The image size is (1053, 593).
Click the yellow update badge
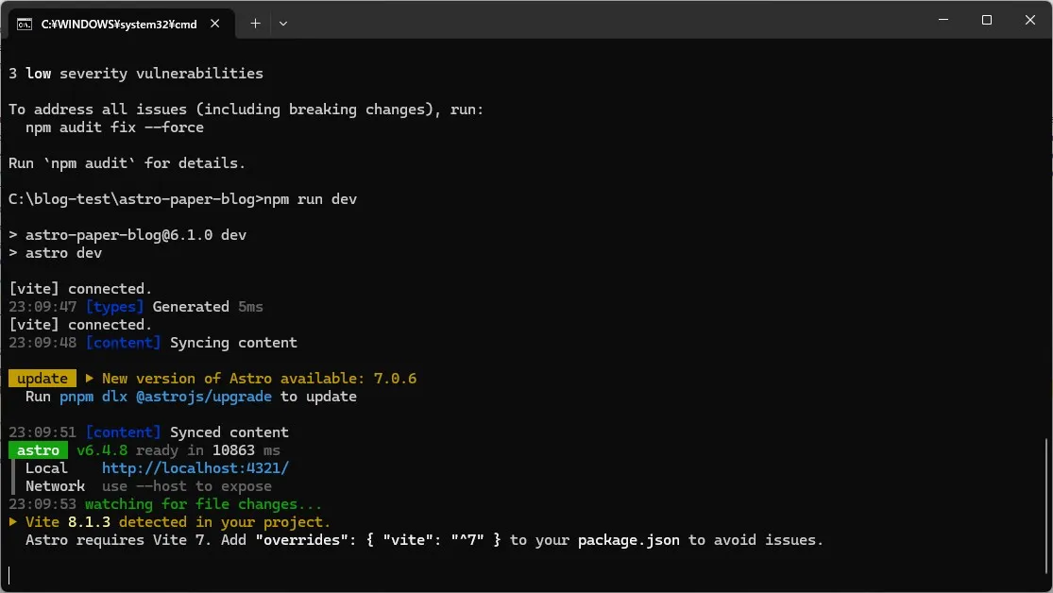pyautogui.click(x=42, y=378)
